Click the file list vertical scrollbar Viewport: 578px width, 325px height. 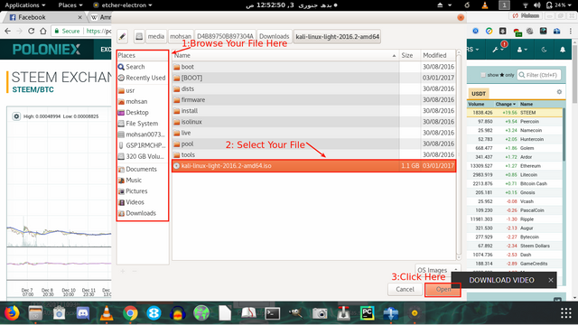click(459, 154)
